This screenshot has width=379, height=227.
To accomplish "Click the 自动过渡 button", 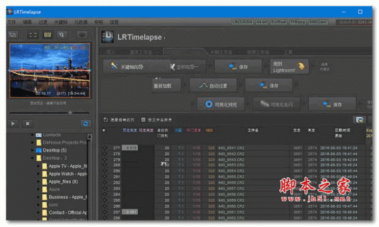I will (213, 85).
